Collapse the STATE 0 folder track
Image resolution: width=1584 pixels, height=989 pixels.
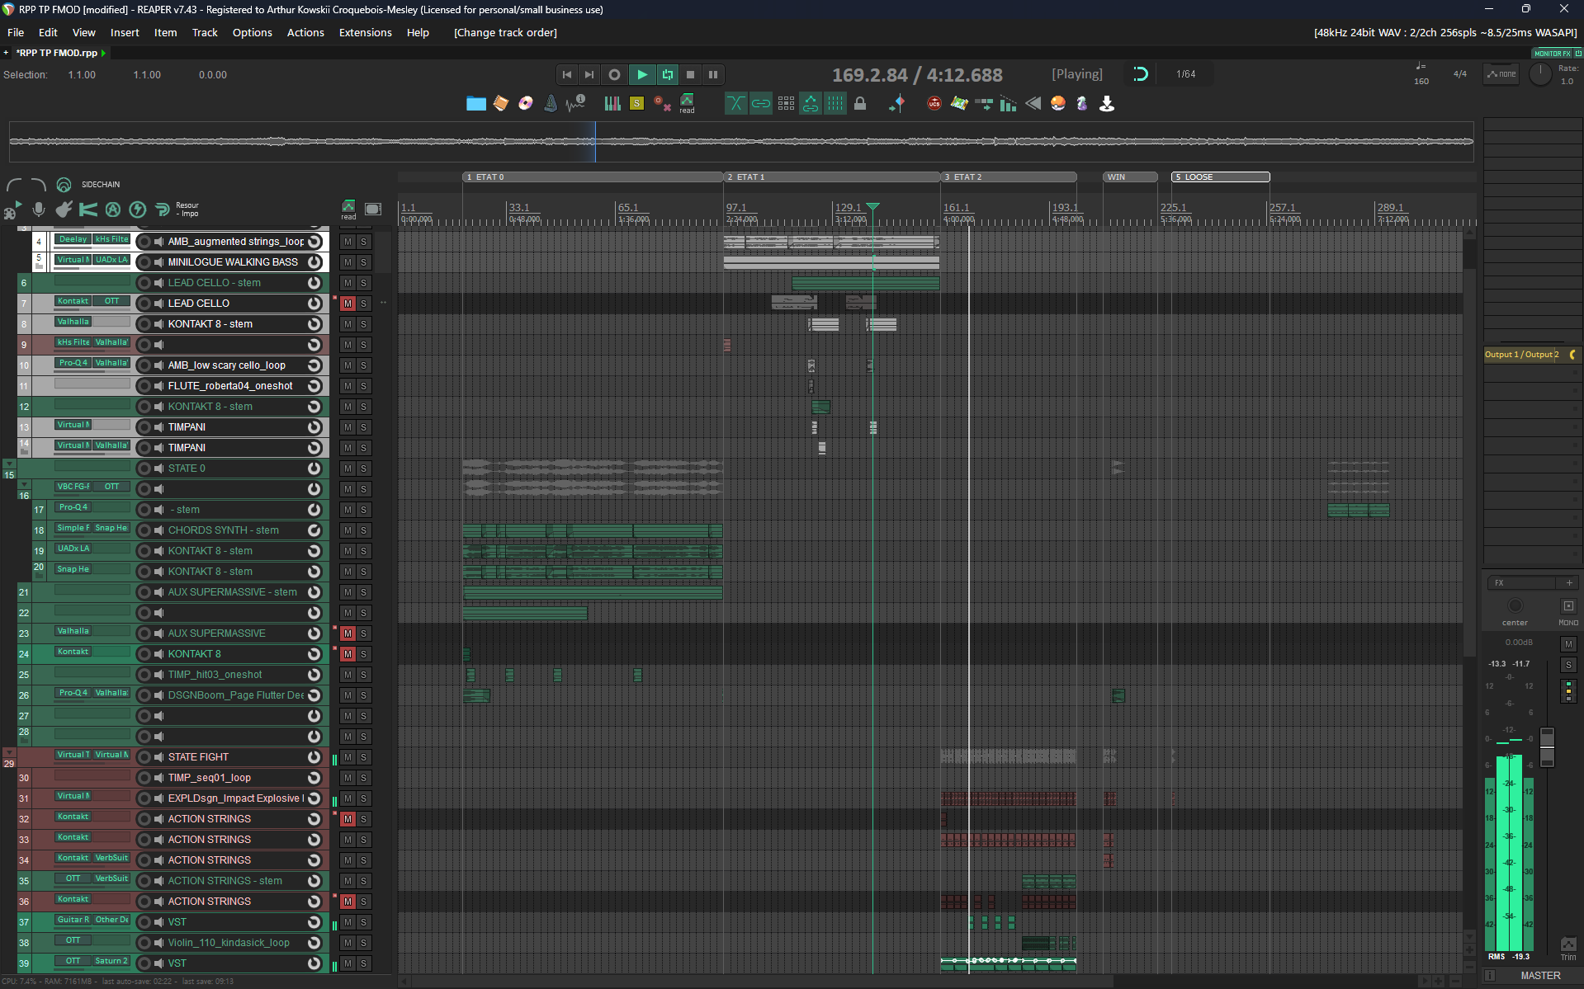click(9, 464)
